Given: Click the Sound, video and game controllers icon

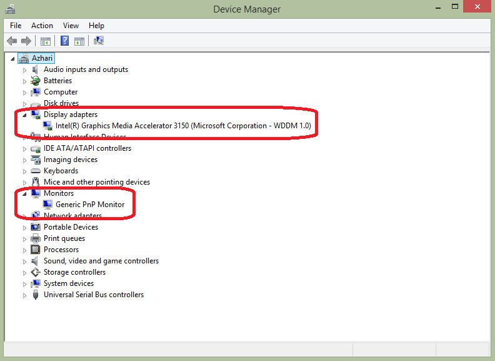Looking at the screenshot, I should click(x=36, y=261).
